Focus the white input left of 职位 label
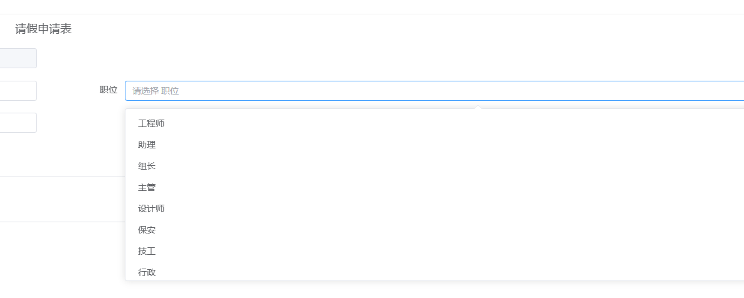 coord(18,91)
